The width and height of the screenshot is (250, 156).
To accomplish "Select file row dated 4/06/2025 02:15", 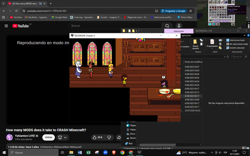I will 192,92.
